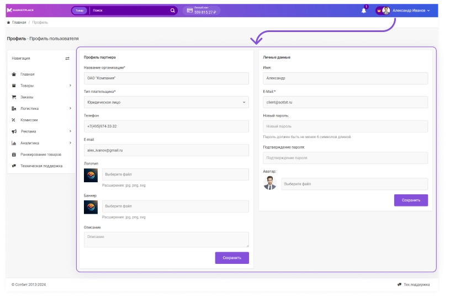Click the Аватар file chooser field

click(x=354, y=184)
